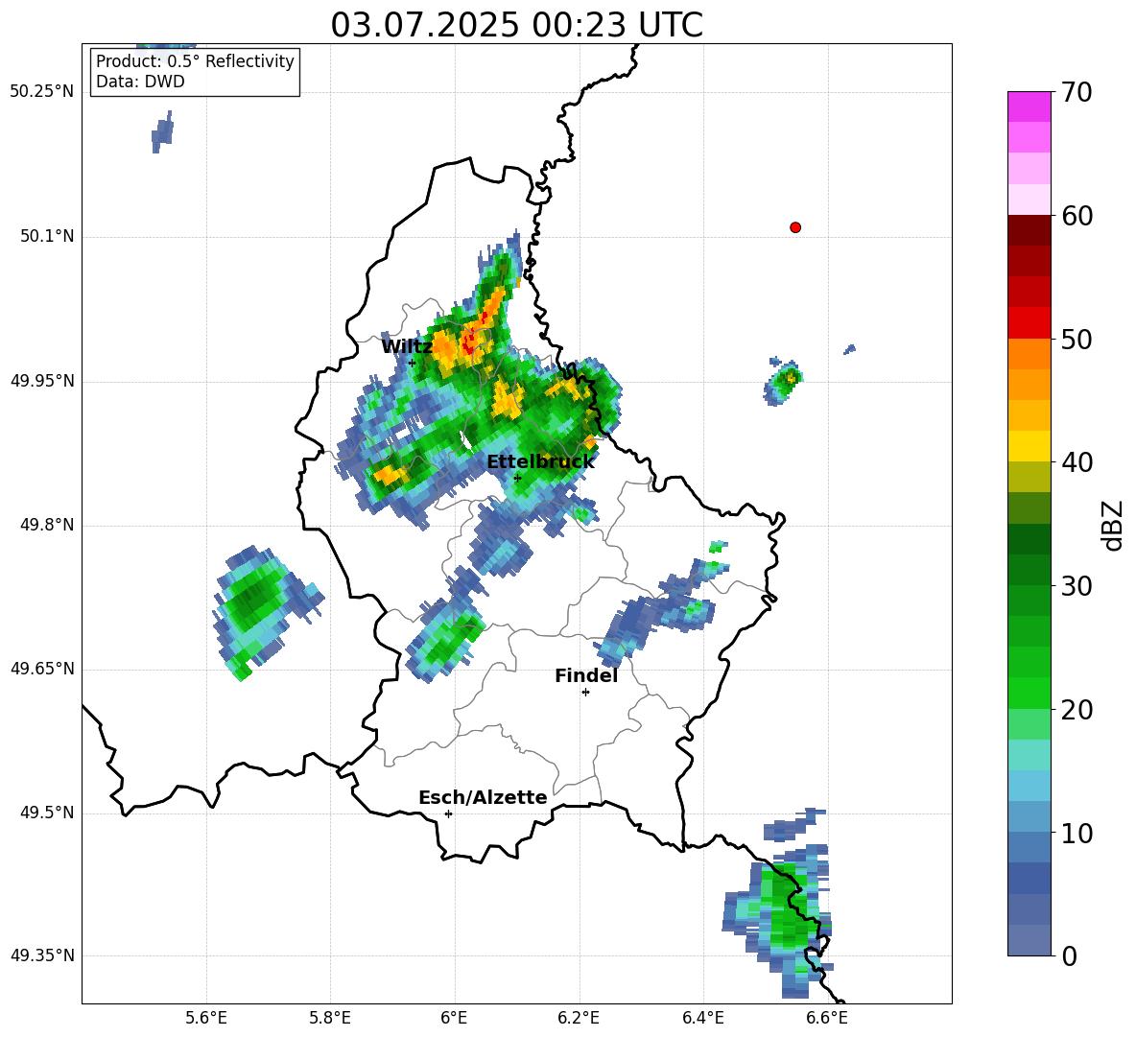Click the 6.6°E longitude label
The height and width of the screenshot is (1037, 1136).
pyautogui.click(x=827, y=1018)
